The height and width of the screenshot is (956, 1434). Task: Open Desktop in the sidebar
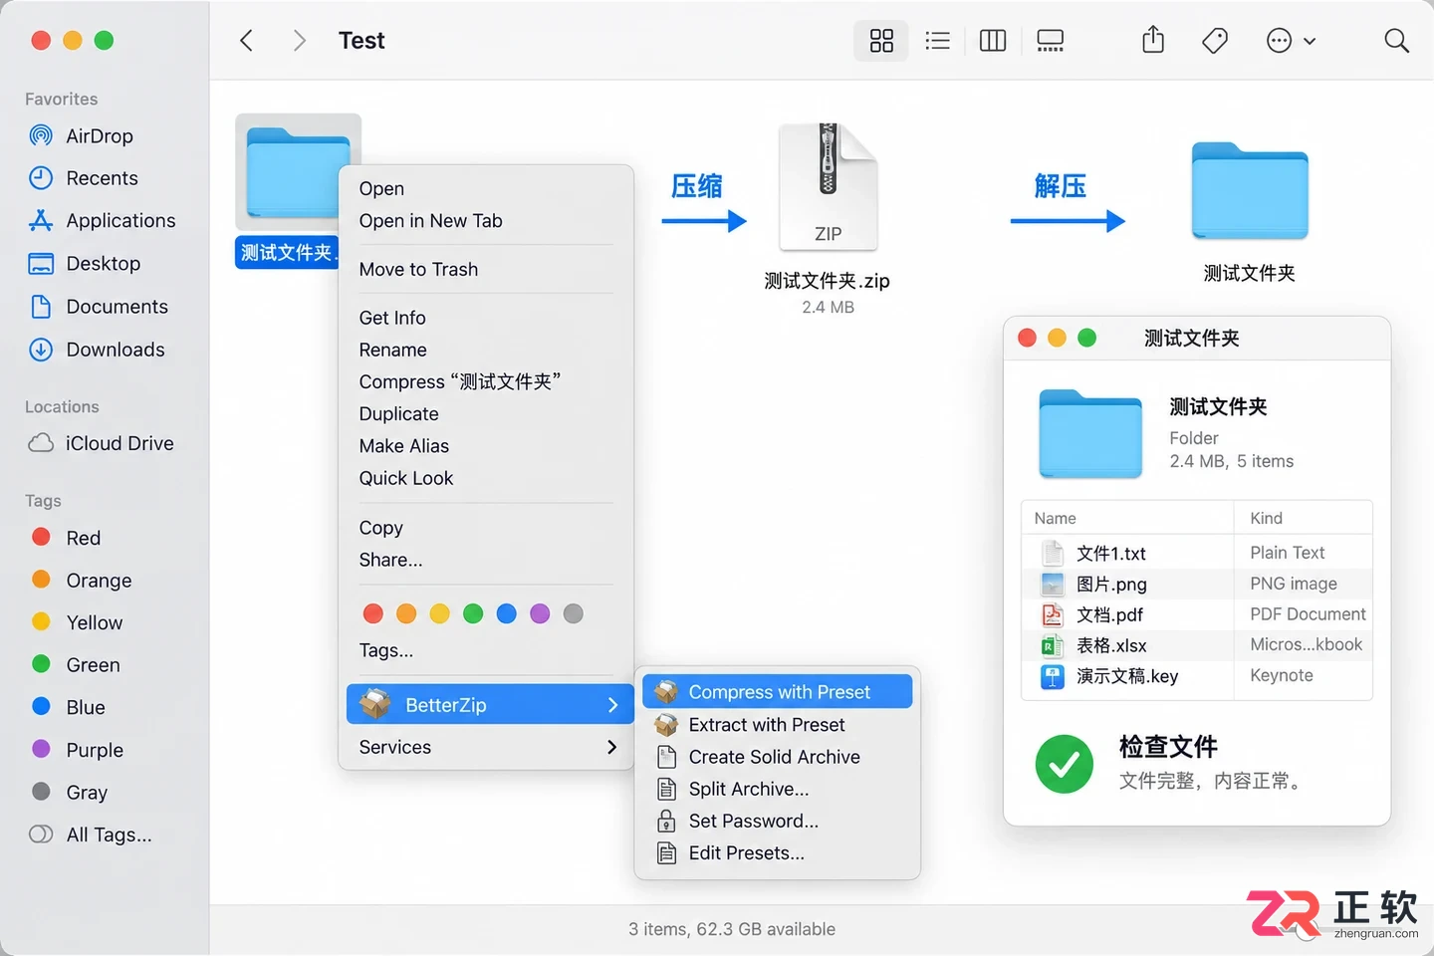pyautogui.click(x=105, y=264)
